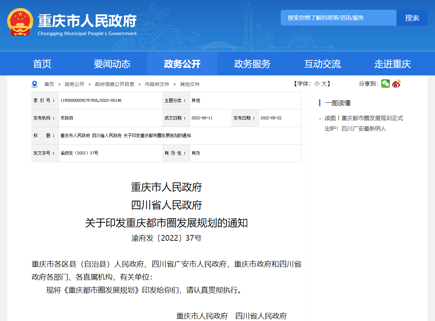Click the 搜索 search button
The height and width of the screenshot is (321, 435).
point(412,18)
